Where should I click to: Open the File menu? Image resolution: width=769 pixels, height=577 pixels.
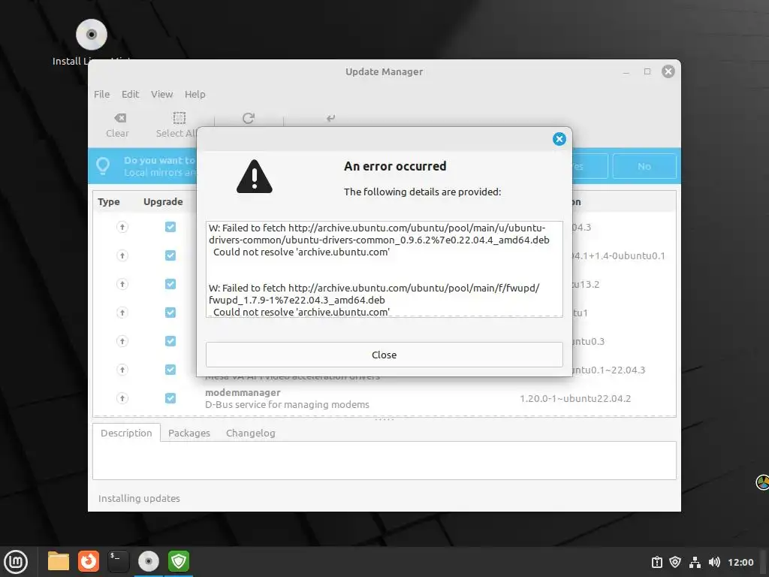tap(101, 94)
